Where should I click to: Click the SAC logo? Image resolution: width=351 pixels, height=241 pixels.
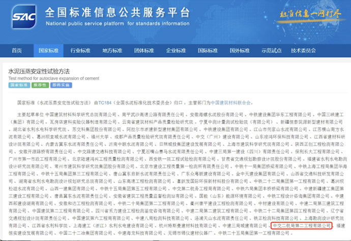(23, 17)
